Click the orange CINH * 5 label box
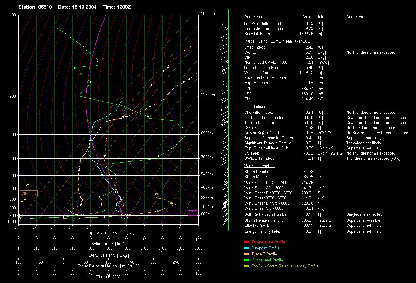Screen dimensions: 416x283 click(x=29, y=193)
